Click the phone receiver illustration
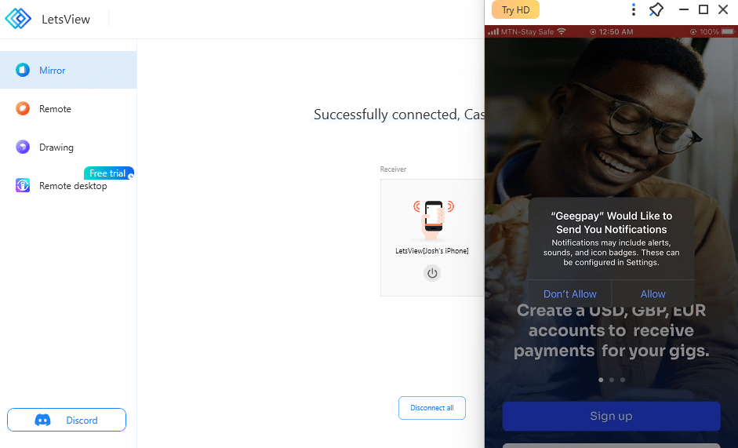The height and width of the screenshot is (448, 738). pyautogui.click(x=434, y=220)
